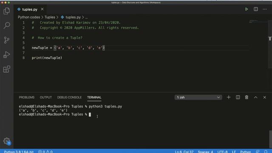
Task: Change the Spaces: 4 indentation setting
Action: (205, 152)
